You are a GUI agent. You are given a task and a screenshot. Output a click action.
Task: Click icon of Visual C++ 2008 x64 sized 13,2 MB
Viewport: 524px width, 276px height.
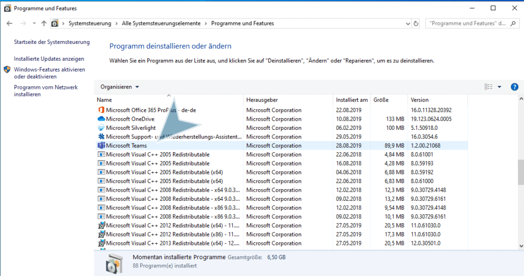(x=101, y=199)
